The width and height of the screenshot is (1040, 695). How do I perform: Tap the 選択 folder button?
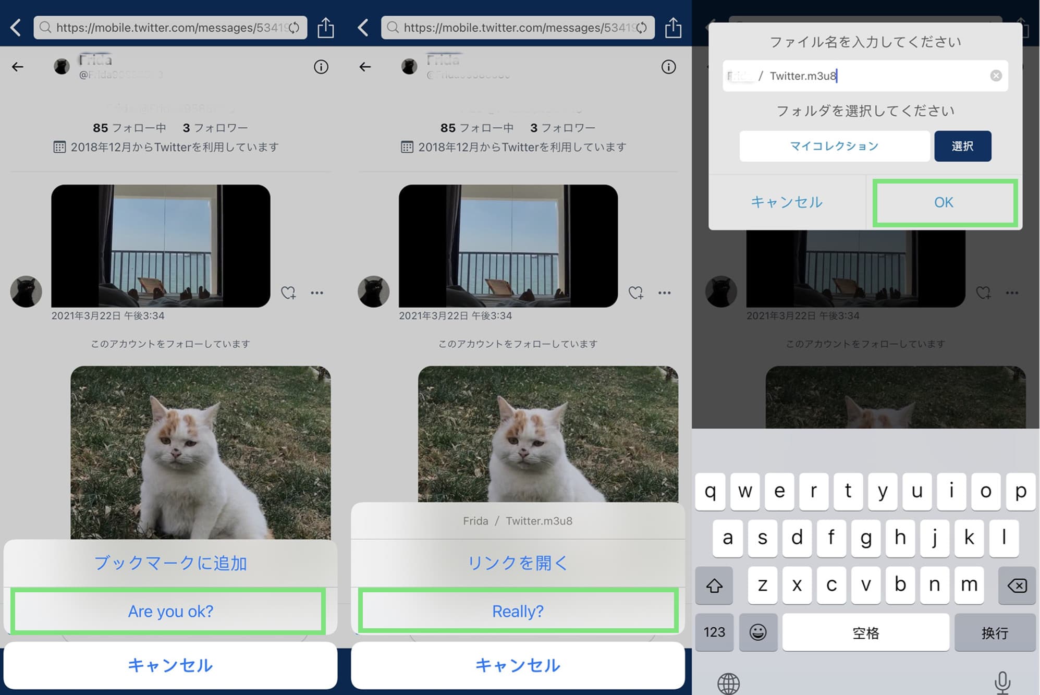pyautogui.click(x=962, y=147)
